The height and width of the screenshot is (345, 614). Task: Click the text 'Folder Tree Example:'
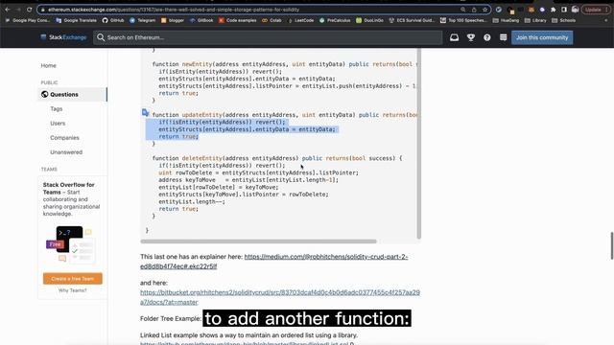[171, 319]
